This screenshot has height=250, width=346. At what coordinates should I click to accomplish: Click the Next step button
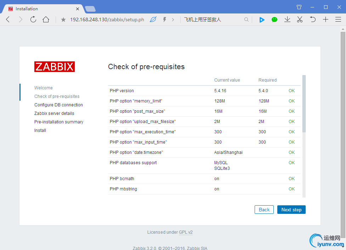(291, 210)
